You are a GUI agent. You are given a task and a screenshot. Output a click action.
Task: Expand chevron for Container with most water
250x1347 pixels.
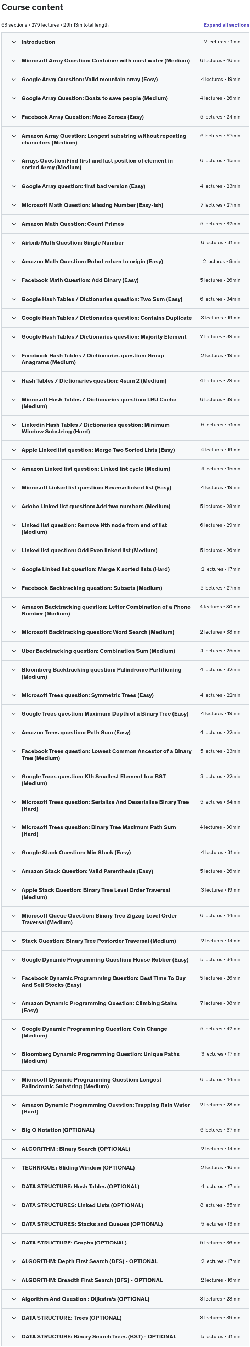13,61
